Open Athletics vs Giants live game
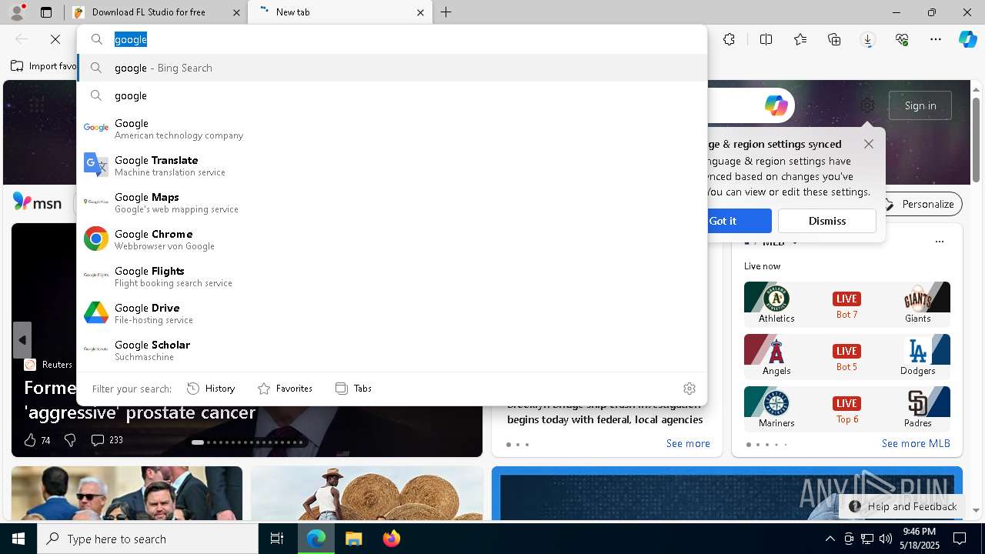985x554 pixels. tap(847, 303)
